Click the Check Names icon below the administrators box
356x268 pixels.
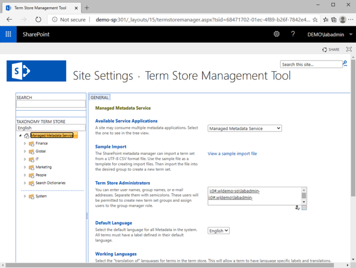pyautogui.click(x=298, y=208)
